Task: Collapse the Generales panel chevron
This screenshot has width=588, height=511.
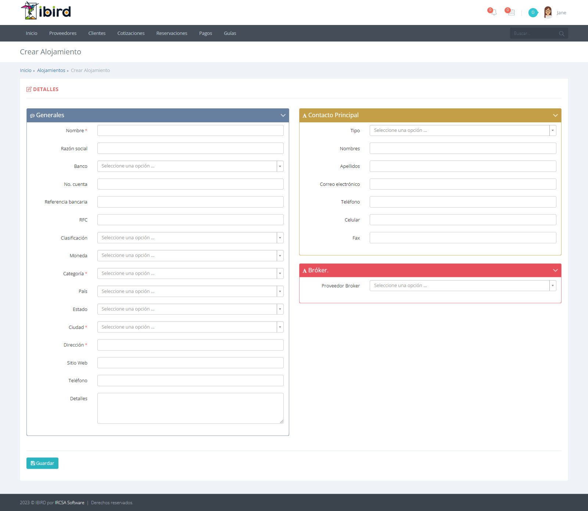Action: [283, 115]
